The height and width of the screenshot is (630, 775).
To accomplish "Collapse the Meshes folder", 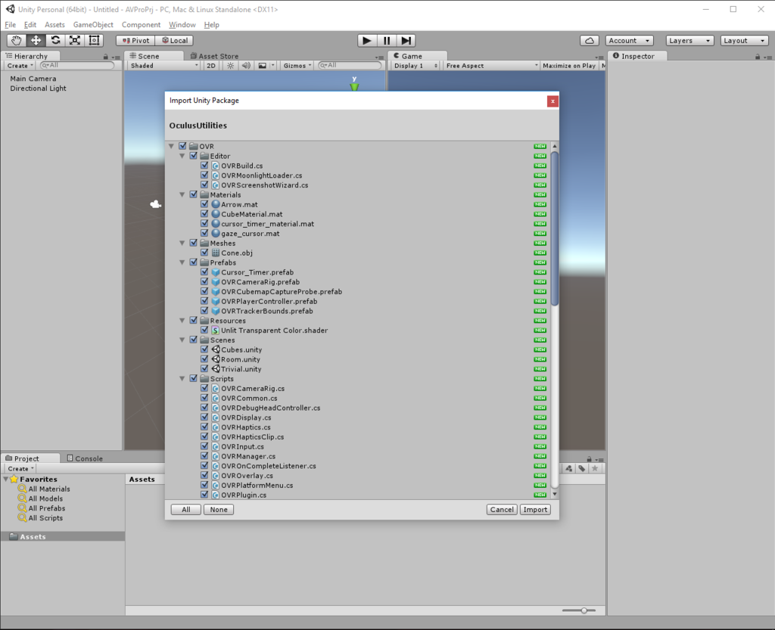I will pyautogui.click(x=182, y=243).
